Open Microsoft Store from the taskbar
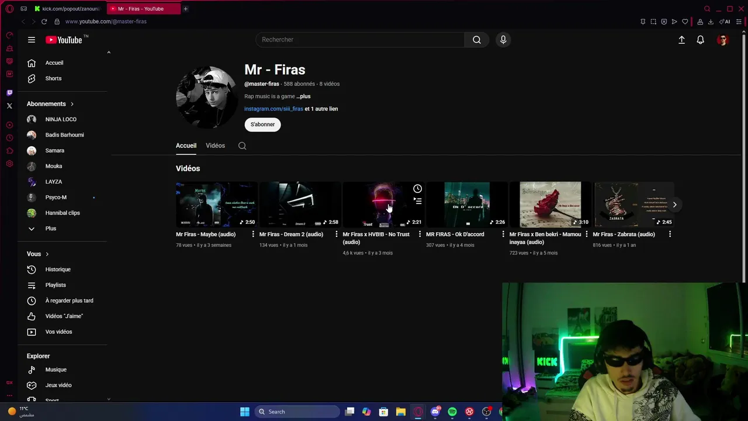 [383, 412]
